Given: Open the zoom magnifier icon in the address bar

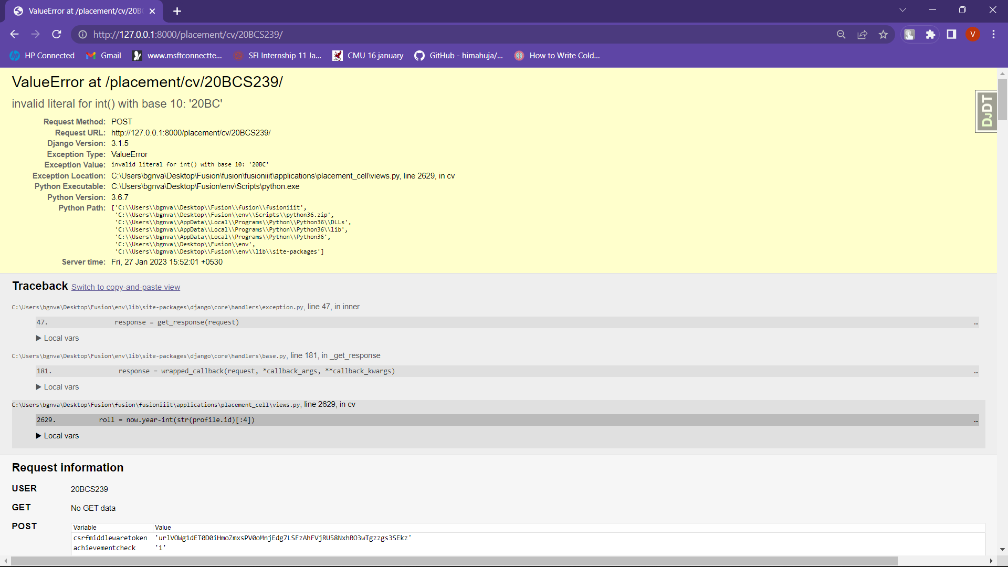Looking at the screenshot, I should coord(841,34).
